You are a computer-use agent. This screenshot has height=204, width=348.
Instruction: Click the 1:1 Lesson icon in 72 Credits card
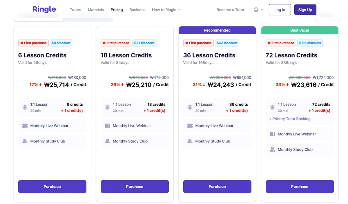272,107
